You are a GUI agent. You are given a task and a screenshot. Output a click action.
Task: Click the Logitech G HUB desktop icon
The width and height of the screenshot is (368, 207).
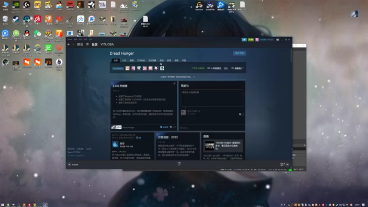coord(27,6)
